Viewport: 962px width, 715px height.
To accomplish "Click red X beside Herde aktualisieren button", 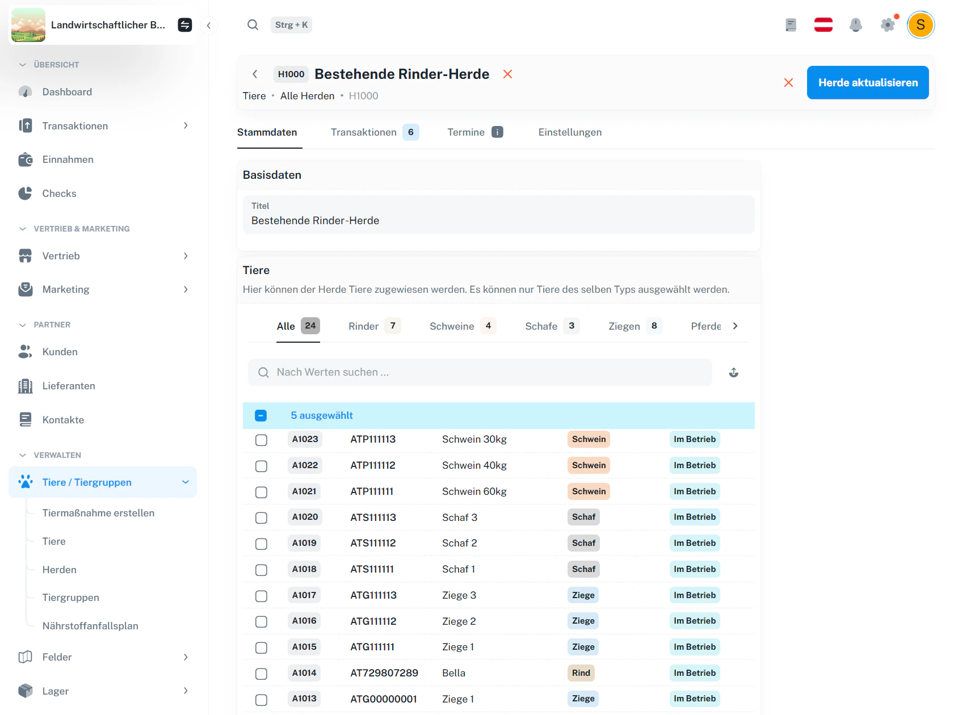I will pyautogui.click(x=788, y=83).
